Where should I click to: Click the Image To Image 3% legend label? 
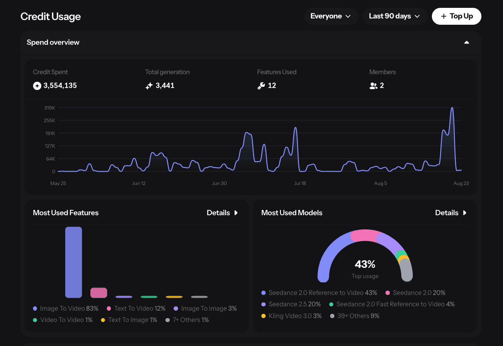point(209,309)
